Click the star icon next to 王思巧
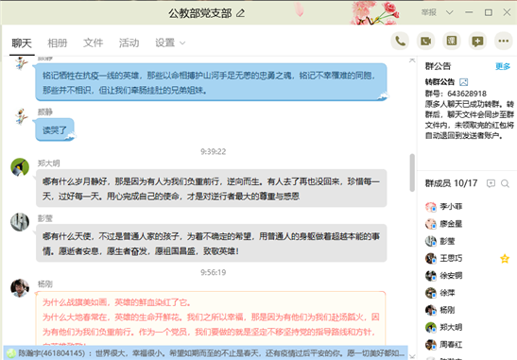The image size is (517, 360). click(x=505, y=259)
